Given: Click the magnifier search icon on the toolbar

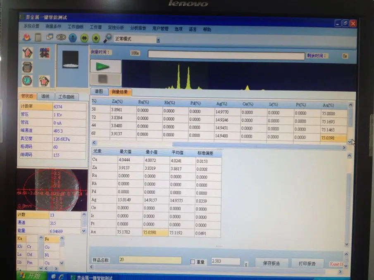Looking at the screenshot, I should [x=108, y=38].
